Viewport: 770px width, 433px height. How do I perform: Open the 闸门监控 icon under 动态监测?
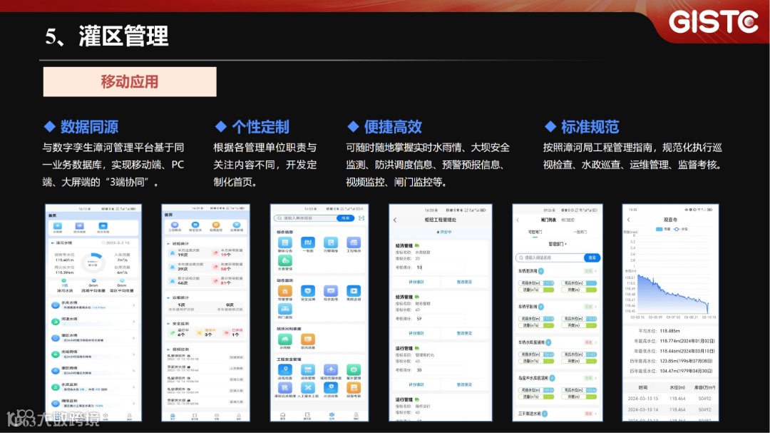284,309
